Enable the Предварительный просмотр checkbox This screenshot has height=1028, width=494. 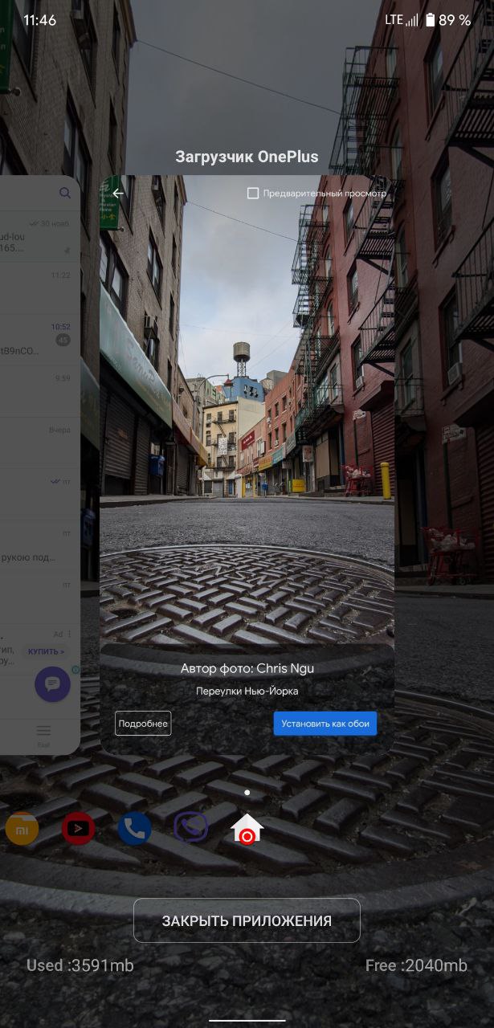[253, 194]
